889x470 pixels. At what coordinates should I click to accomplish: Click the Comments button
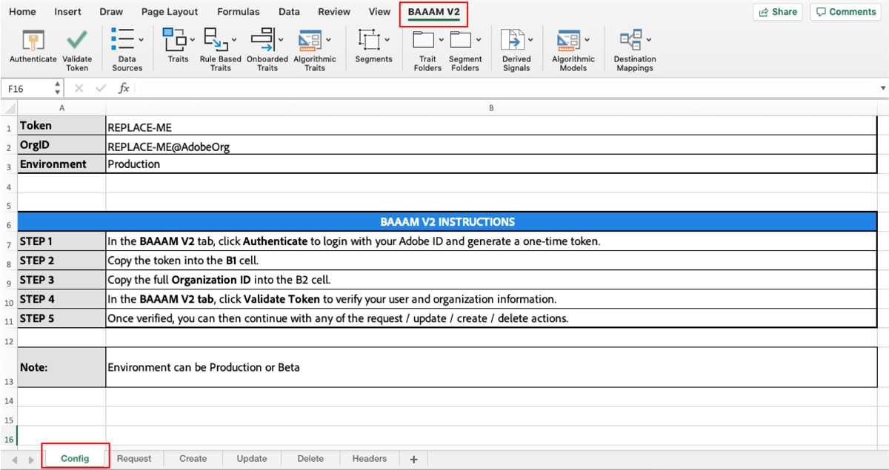point(845,12)
